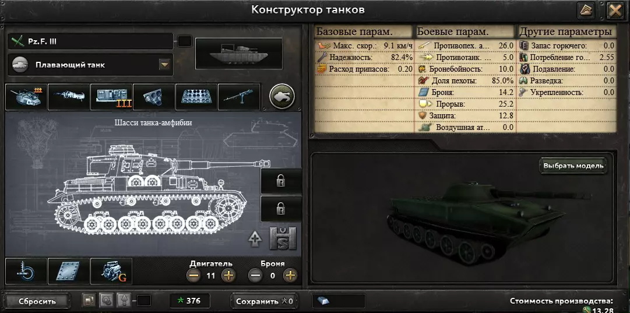The width and height of the screenshot is (630, 313).
Task: Open the riveted armor plate slot
Action: (69, 271)
